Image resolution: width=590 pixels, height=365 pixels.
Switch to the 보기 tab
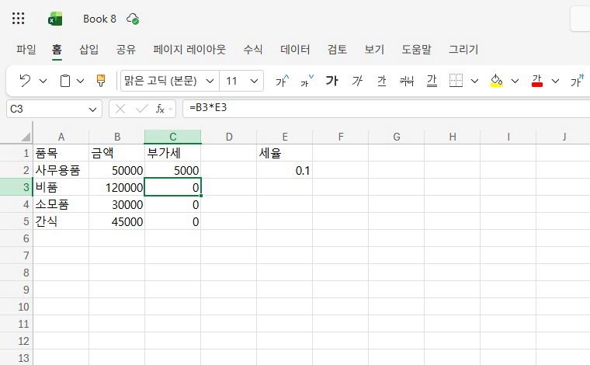(x=374, y=49)
